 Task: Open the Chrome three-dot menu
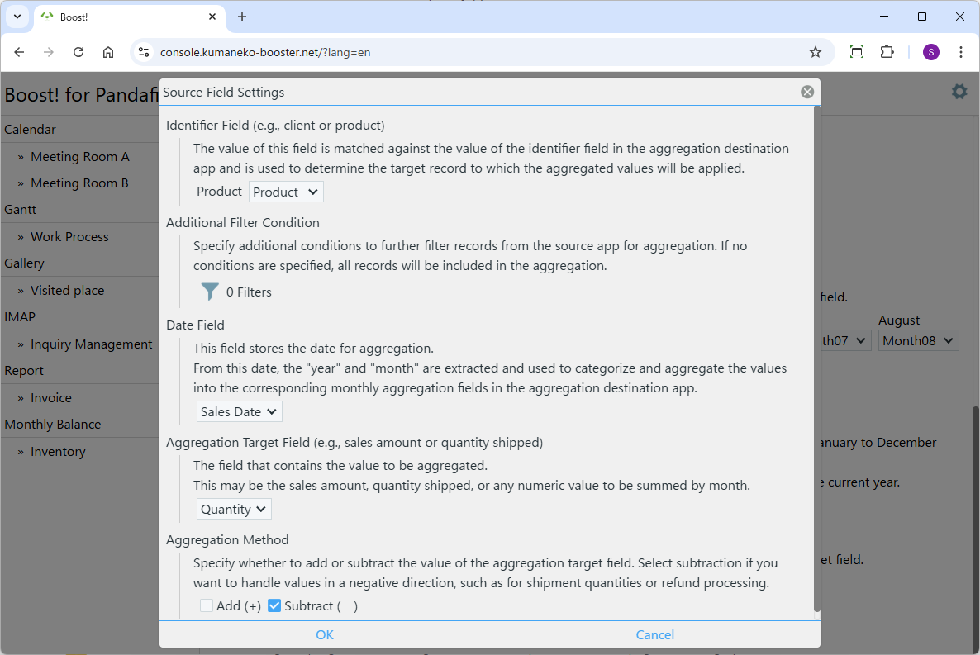coord(961,52)
